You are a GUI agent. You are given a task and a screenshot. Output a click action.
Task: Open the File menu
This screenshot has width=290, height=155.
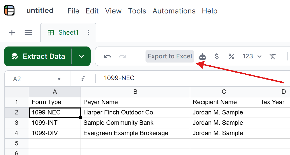tap(74, 11)
